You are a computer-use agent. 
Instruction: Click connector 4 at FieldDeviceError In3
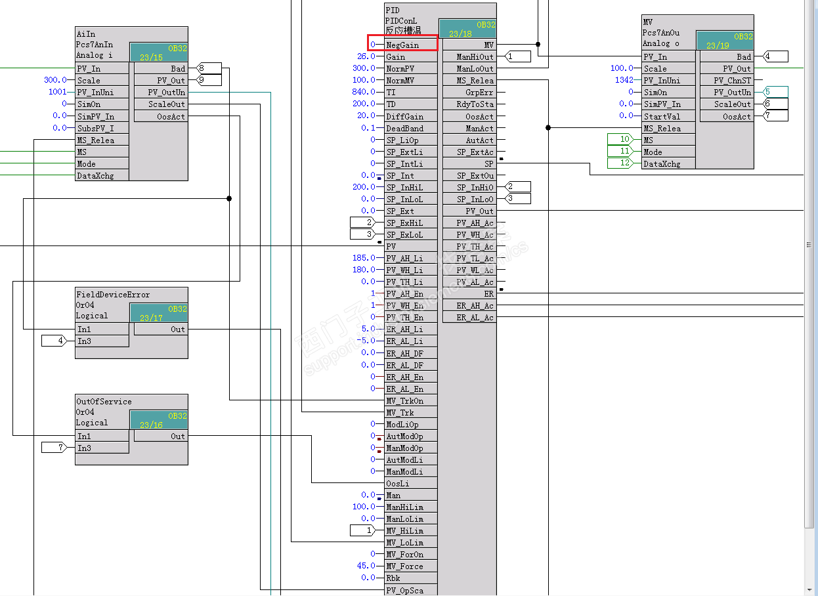coord(55,341)
